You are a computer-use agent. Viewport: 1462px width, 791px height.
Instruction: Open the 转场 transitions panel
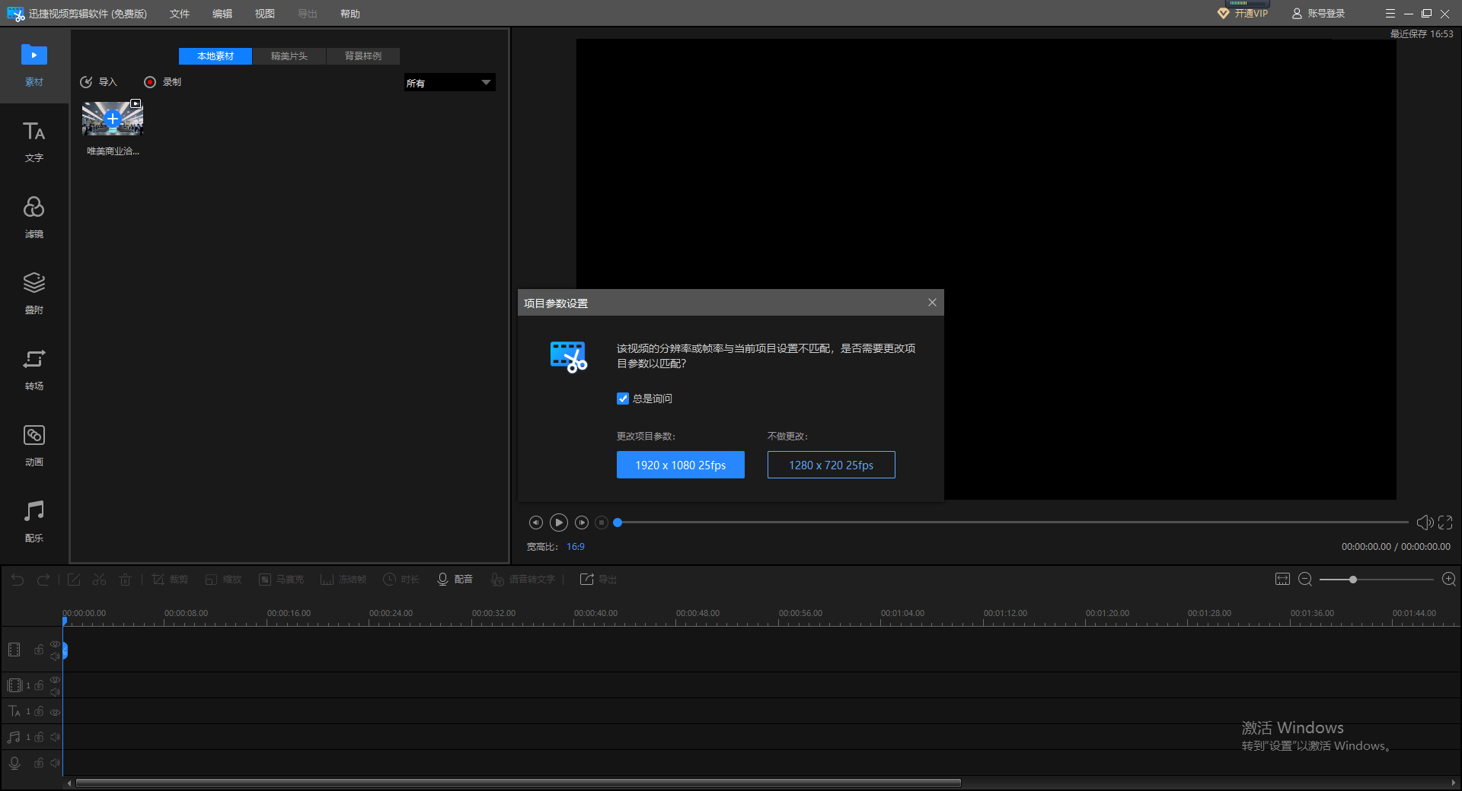(x=34, y=370)
